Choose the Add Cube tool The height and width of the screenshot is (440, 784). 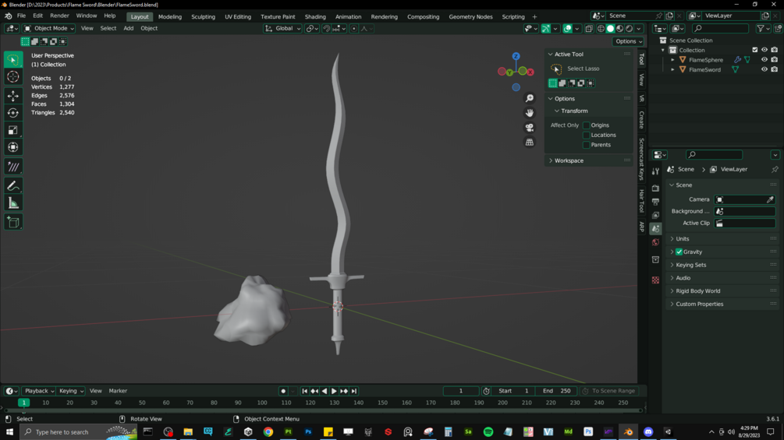click(13, 222)
